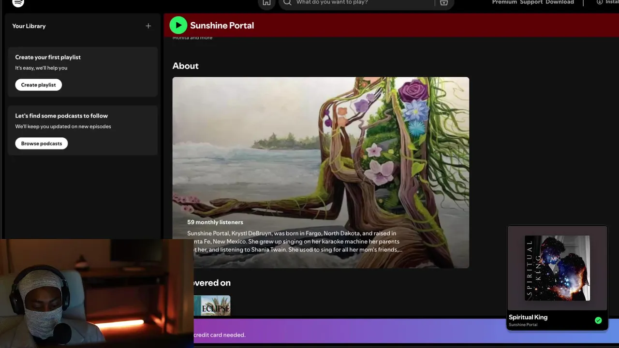
Task: Open the About artist image card
Action: [321, 173]
